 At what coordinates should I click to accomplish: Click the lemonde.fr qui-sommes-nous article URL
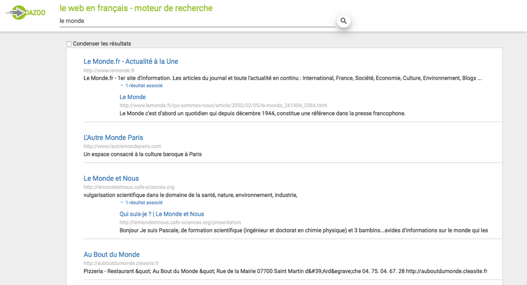click(223, 106)
